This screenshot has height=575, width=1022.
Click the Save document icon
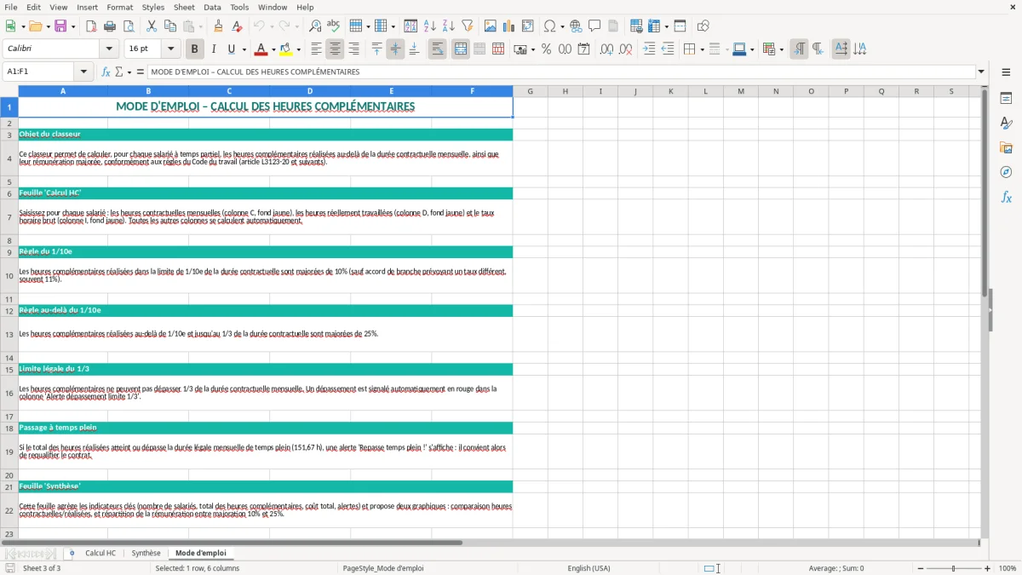pyautogui.click(x=60, y=26)
